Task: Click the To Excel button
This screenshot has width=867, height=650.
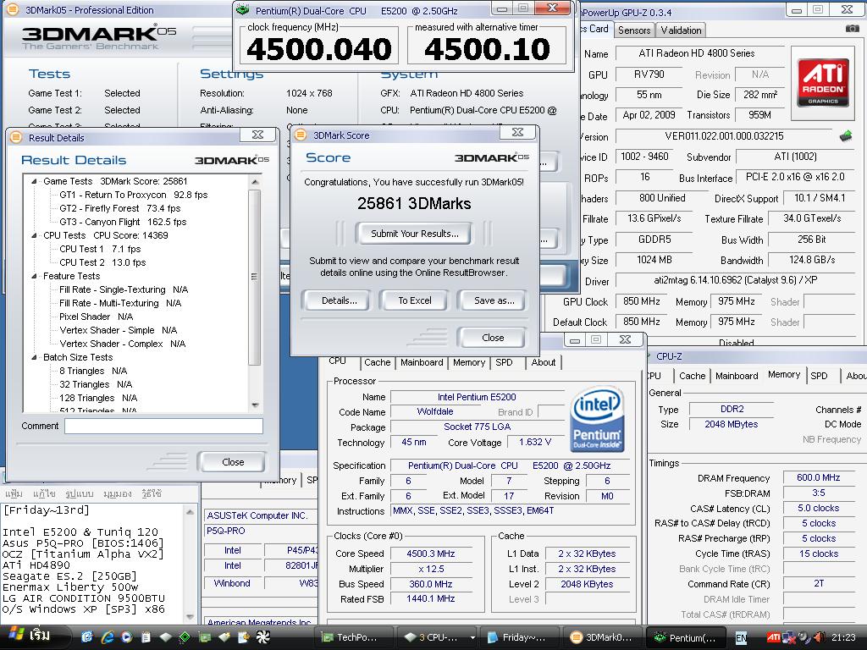Action: click(x=415, y=300)
